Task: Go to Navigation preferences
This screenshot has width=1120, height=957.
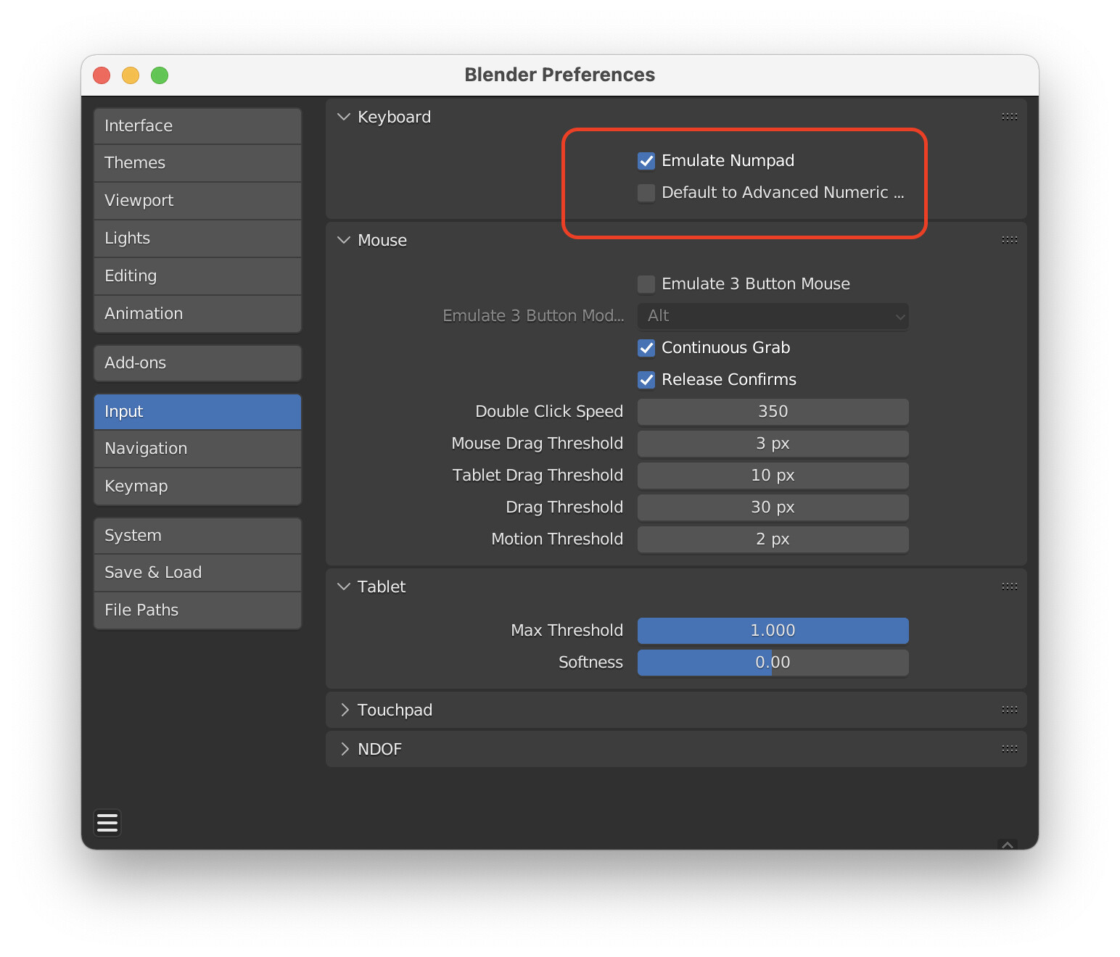Action: pyautogui.click(x=197, y=449)
